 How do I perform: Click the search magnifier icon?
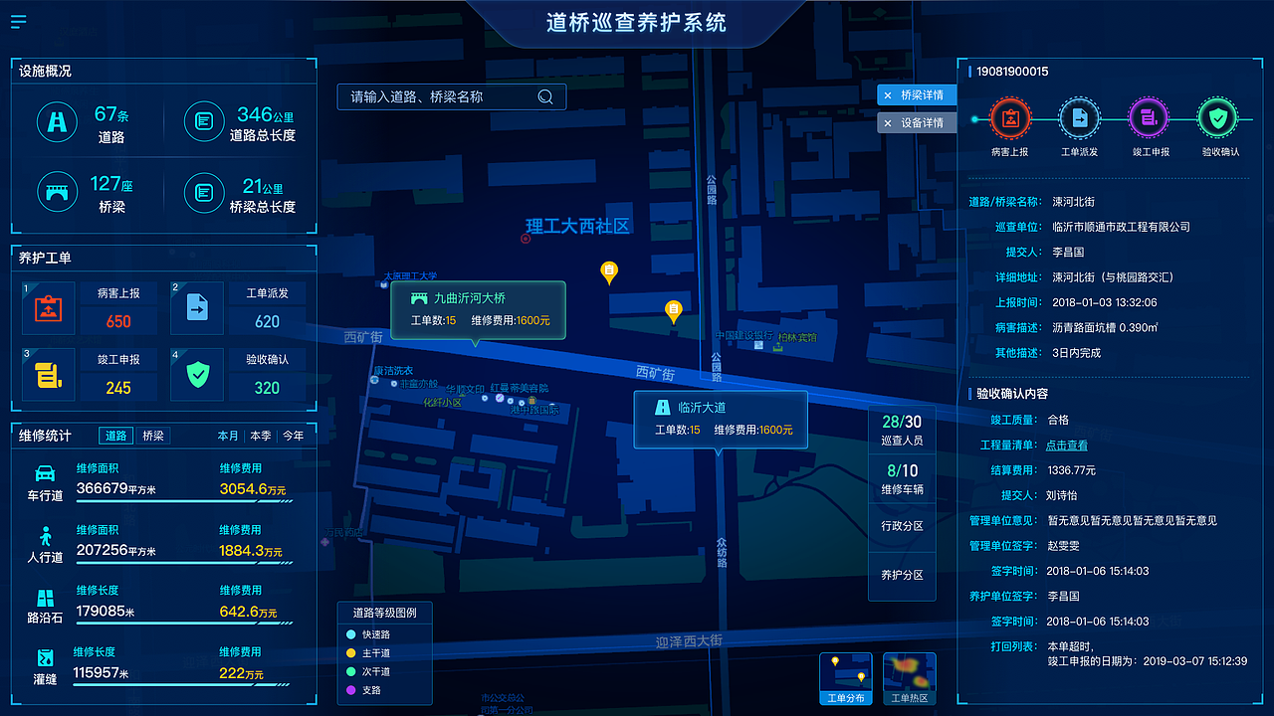545,96
